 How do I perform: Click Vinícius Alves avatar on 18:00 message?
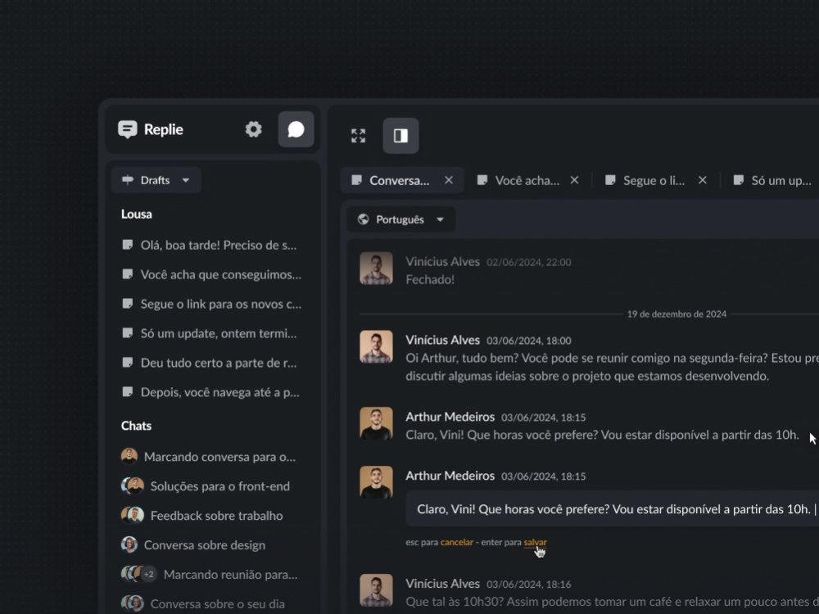point(376,346)
